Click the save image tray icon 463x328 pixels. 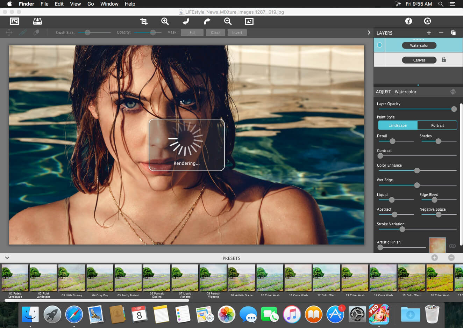click(37, 21)
